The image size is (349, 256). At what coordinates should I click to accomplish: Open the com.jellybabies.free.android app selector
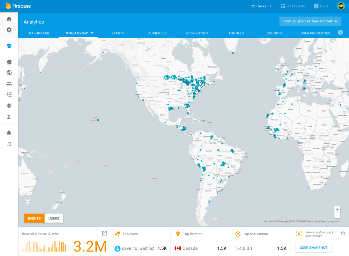(x=310, y=21)
